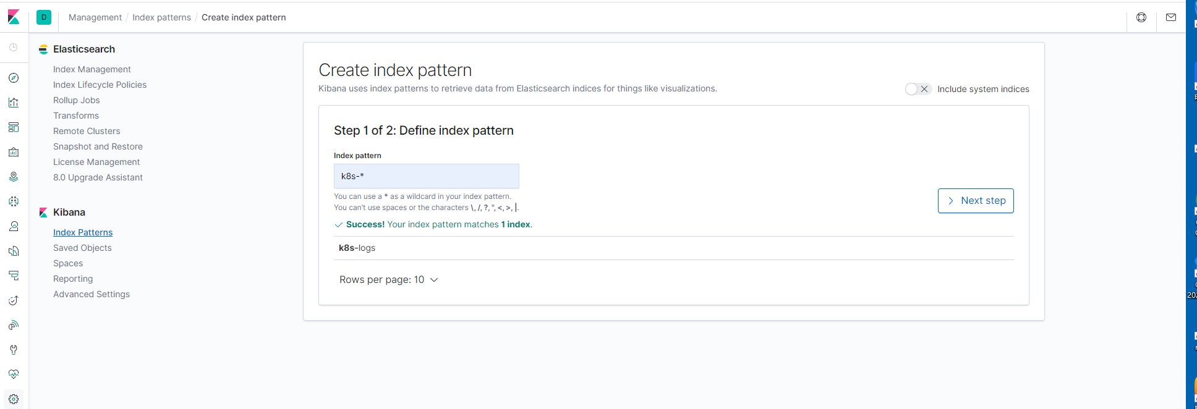Open the Dashboard app icon
The height and width of the screenshot is (409, 1197).
tap(14, 127)
